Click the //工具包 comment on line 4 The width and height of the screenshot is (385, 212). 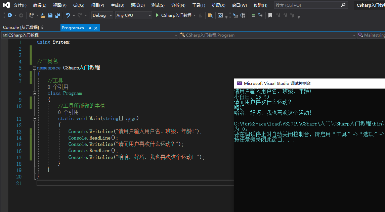47,61
